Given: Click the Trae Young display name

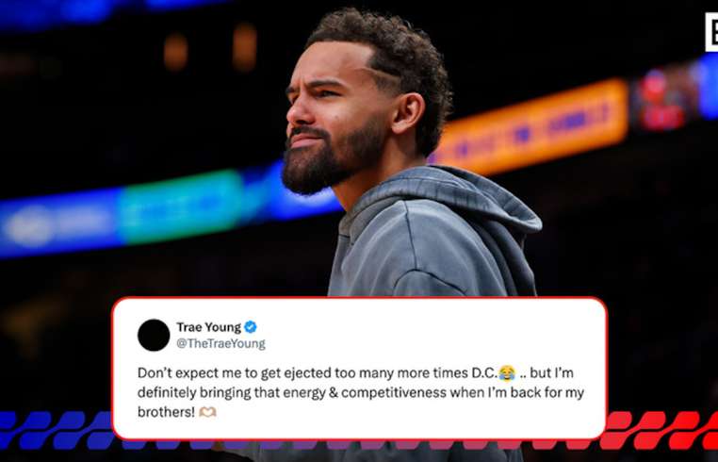Looking at the screenshot, I should pyautogui.click(x=209, y=327).
